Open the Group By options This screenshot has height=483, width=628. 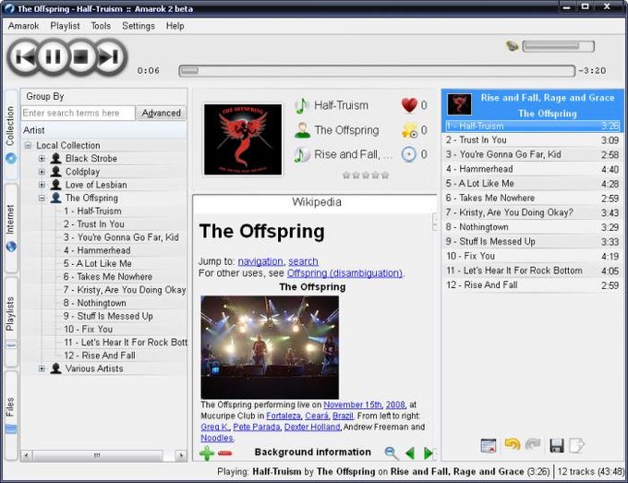click(x=45, y=97)
